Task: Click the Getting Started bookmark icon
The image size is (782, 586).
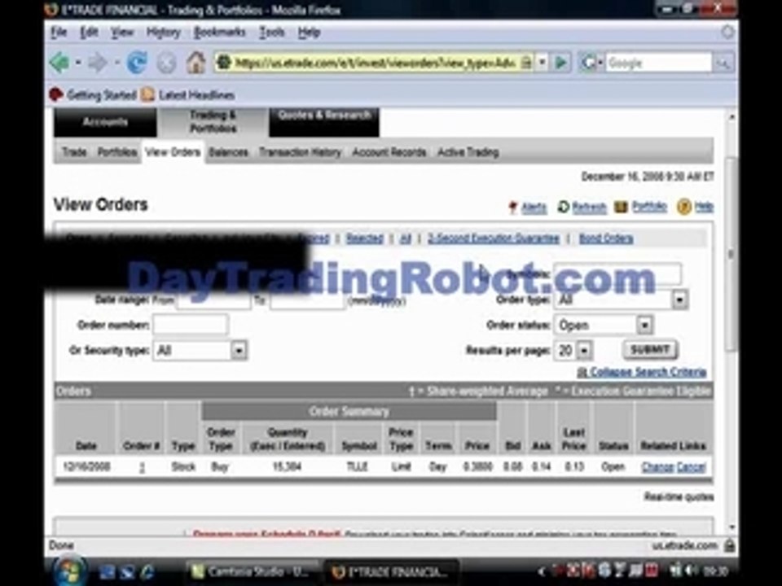Action: click(x=56, y=94)
